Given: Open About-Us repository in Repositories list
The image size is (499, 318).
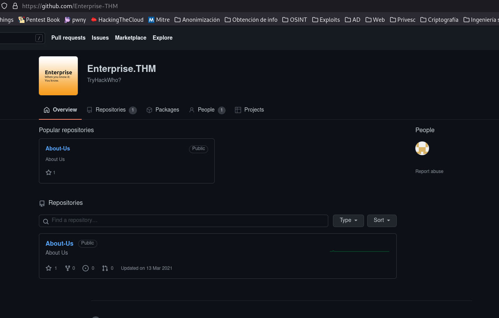Looking at the screenshot, I should pyautogui.click(x=60, y=243).
